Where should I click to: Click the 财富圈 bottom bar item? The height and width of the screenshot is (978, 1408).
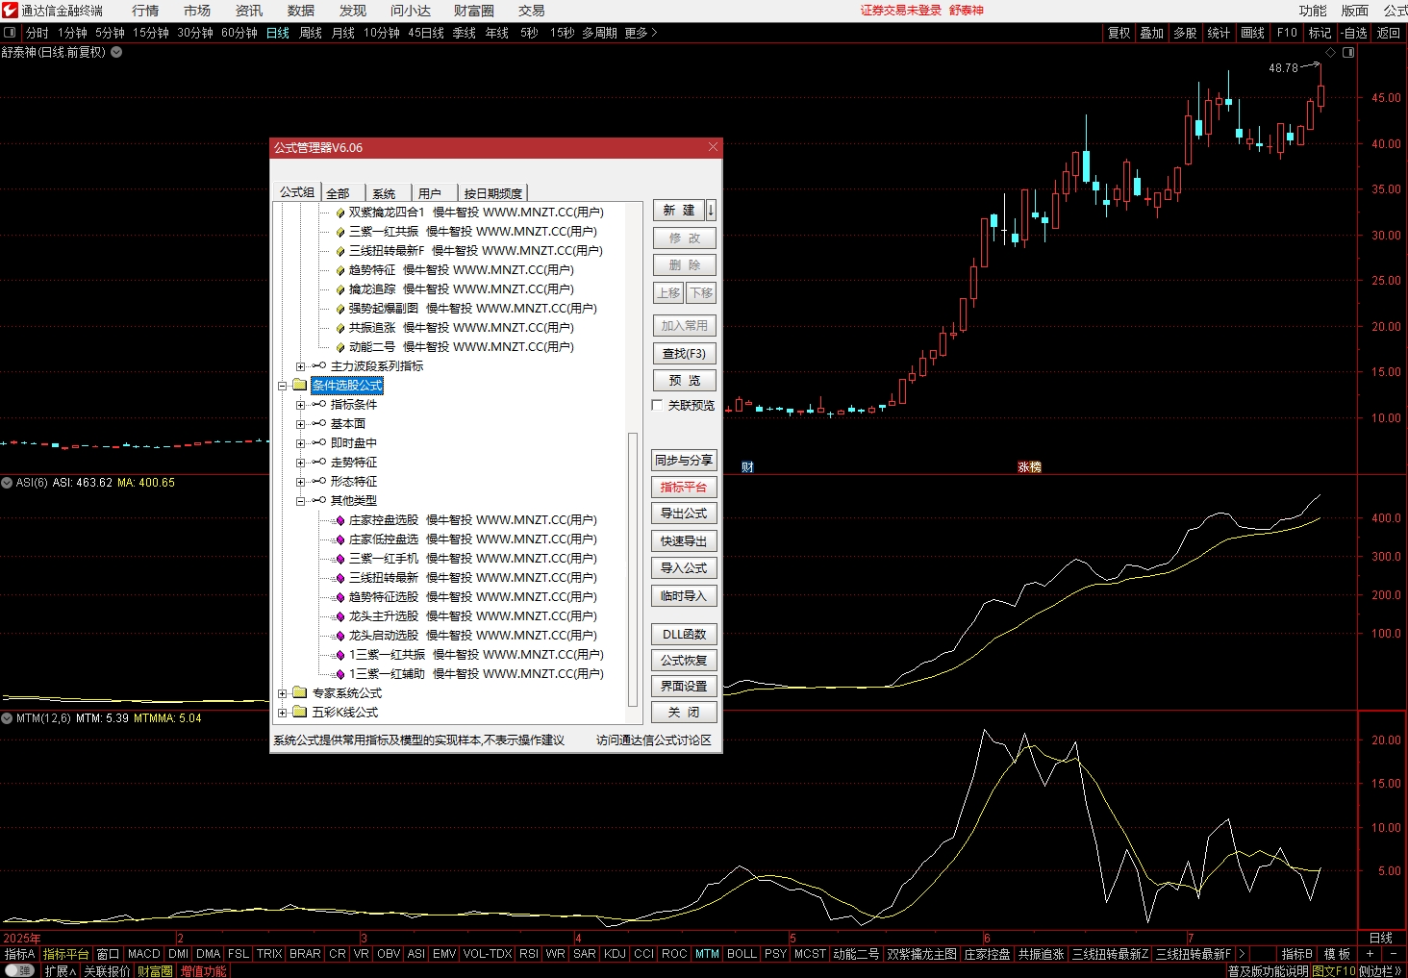[155, 971]
